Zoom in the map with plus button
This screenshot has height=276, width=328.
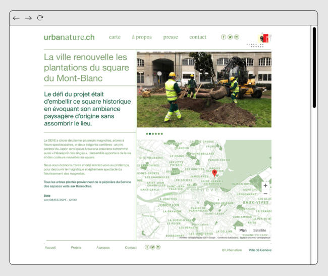click(x=265, y=186)
